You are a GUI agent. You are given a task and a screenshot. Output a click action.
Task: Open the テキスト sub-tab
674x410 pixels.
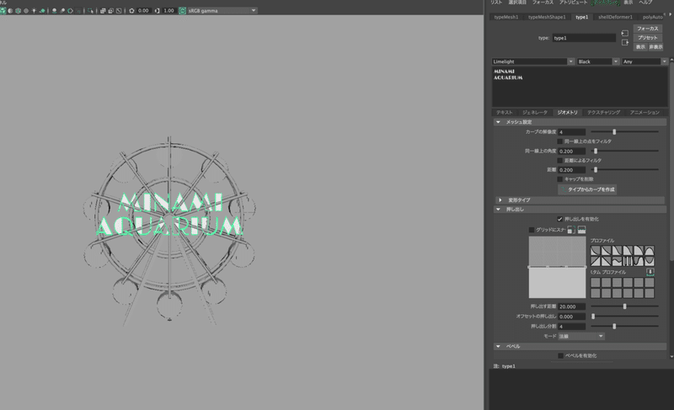coord(504,113)
